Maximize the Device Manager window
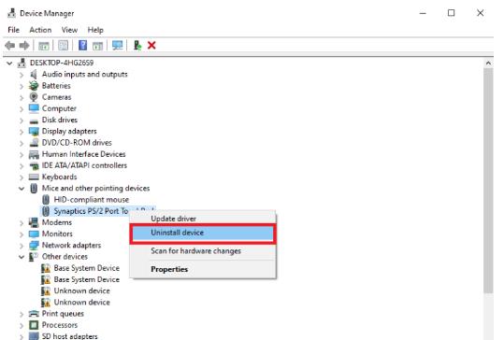Viewport: 504px width, 340px height. click(452, 13)
